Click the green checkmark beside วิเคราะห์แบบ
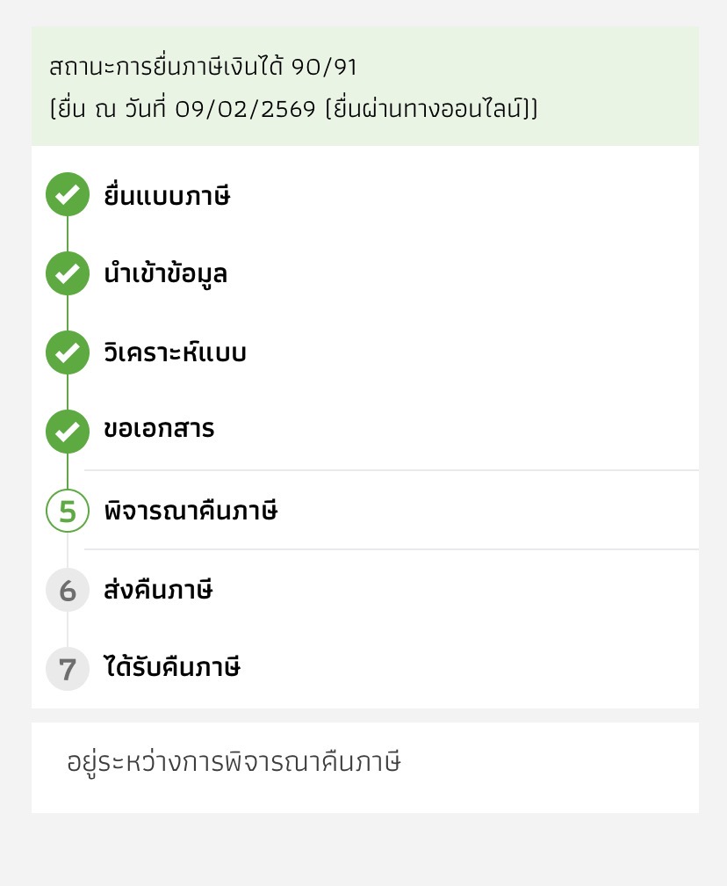The height and width of the screenshot is (886, 727). click(x=68, y=352)
